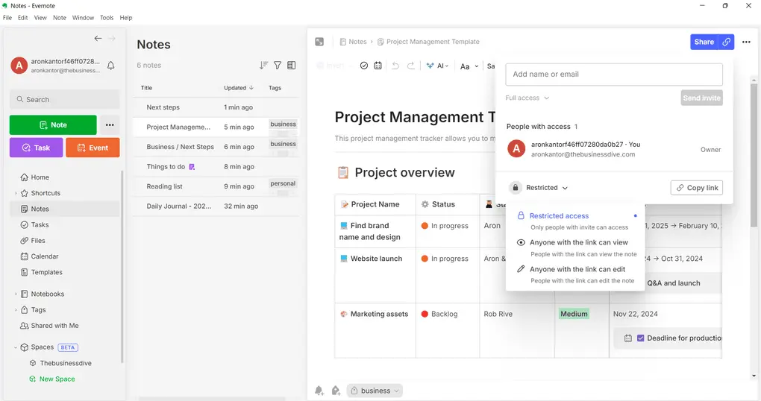Screen dimensions: 761x401
Task: Open filter notes funnel icon
Action: tap(278, 65)
